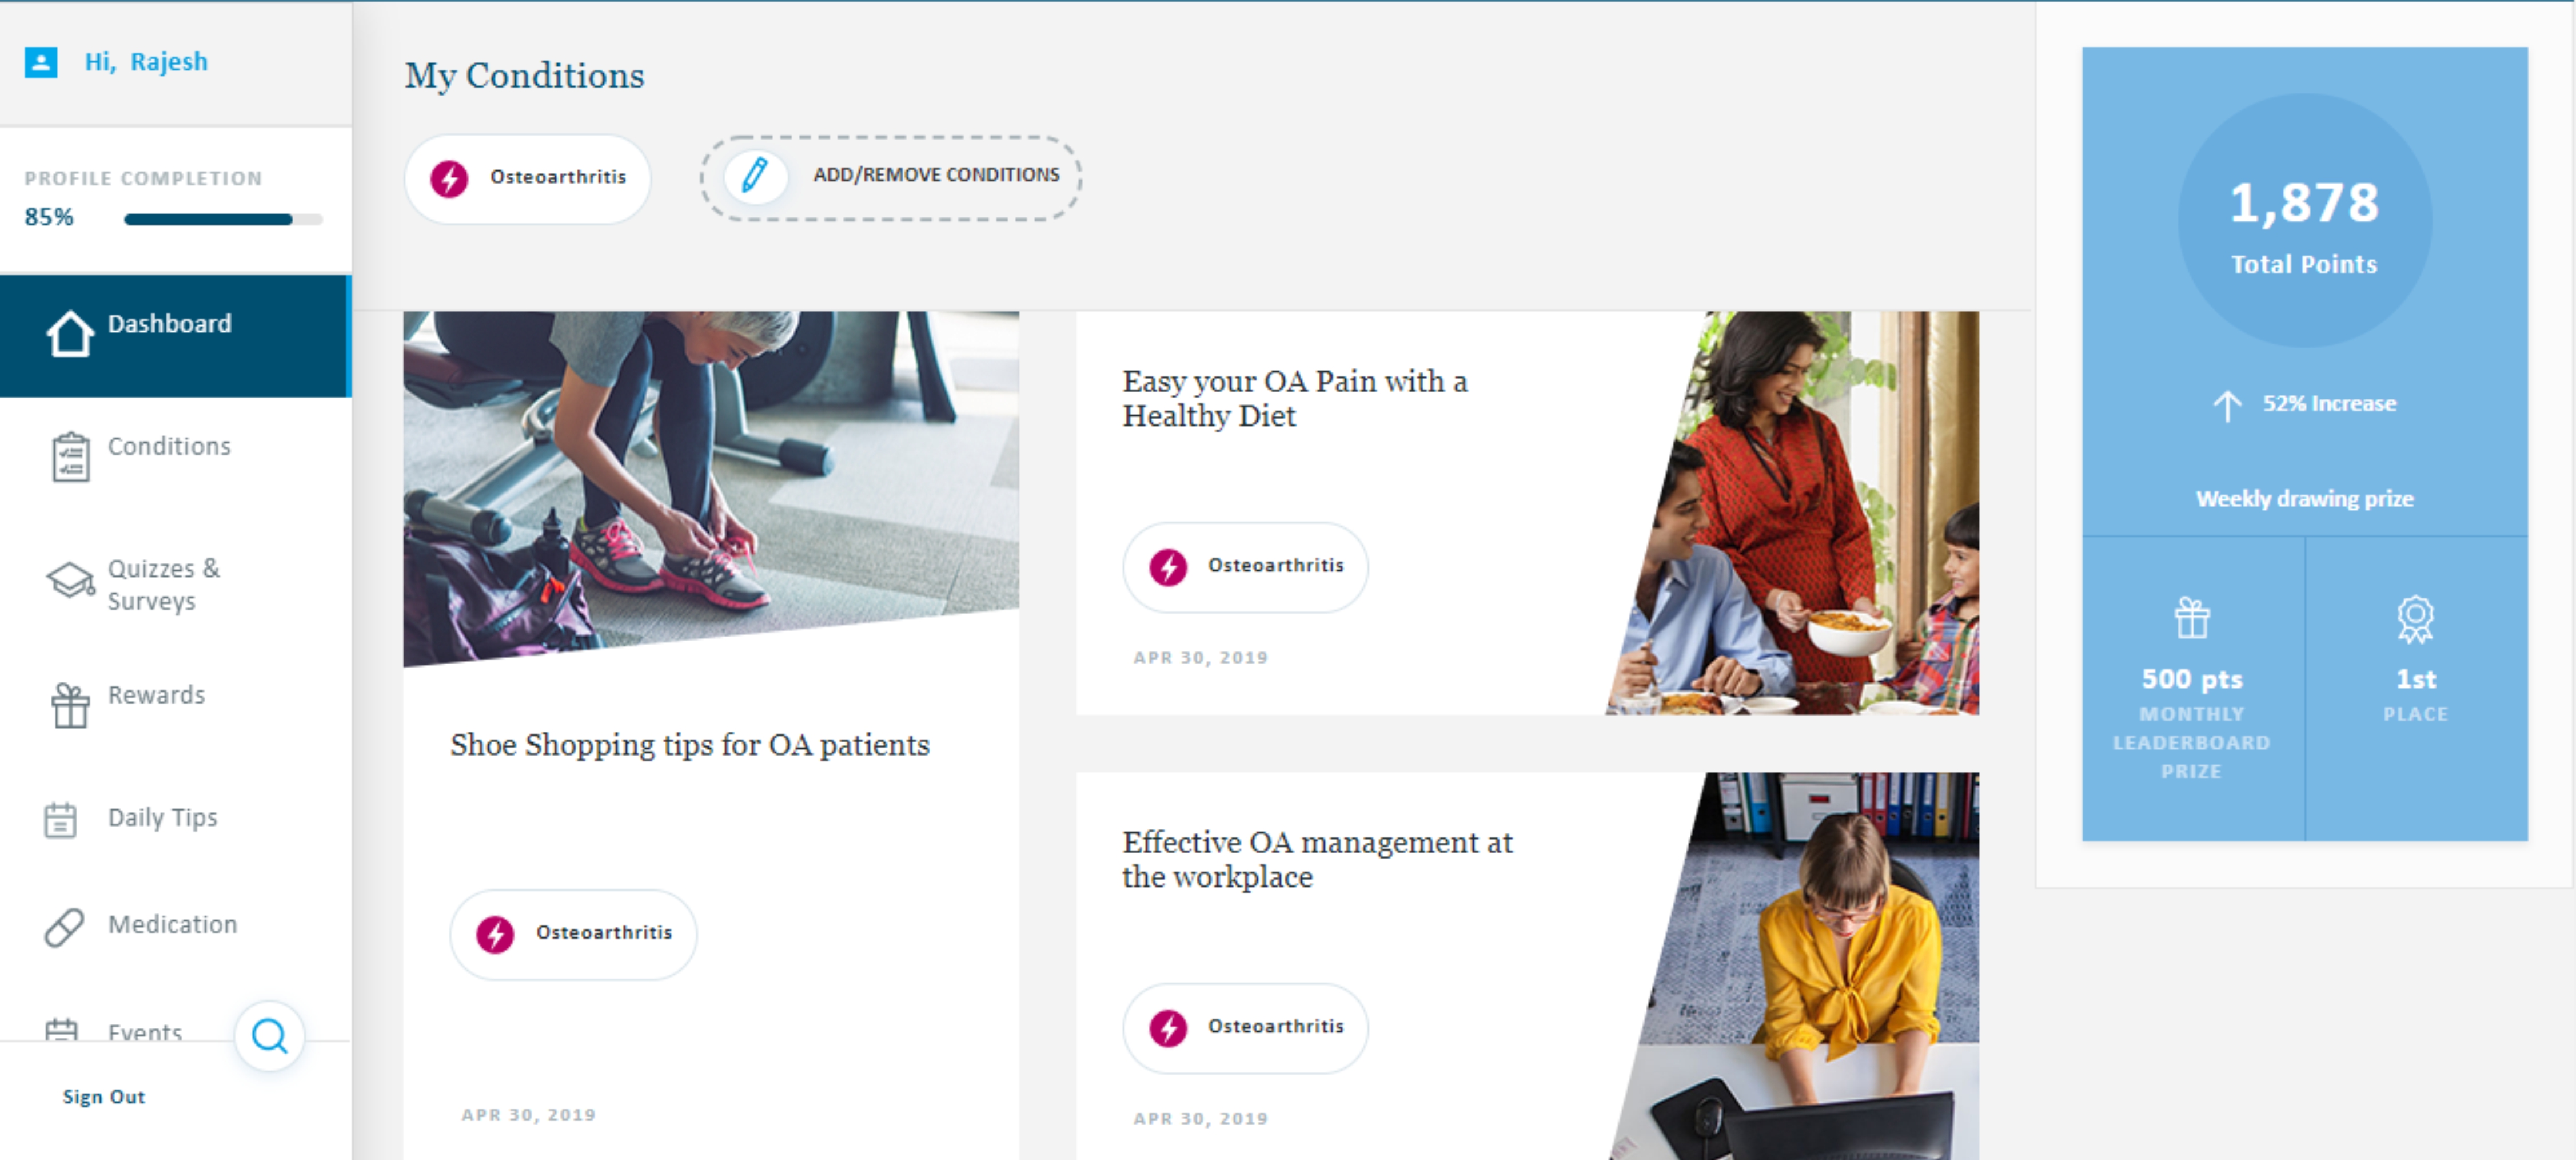Click the gift icon above 500 pts
2576x1160 pixels.
coord(2192,618)
